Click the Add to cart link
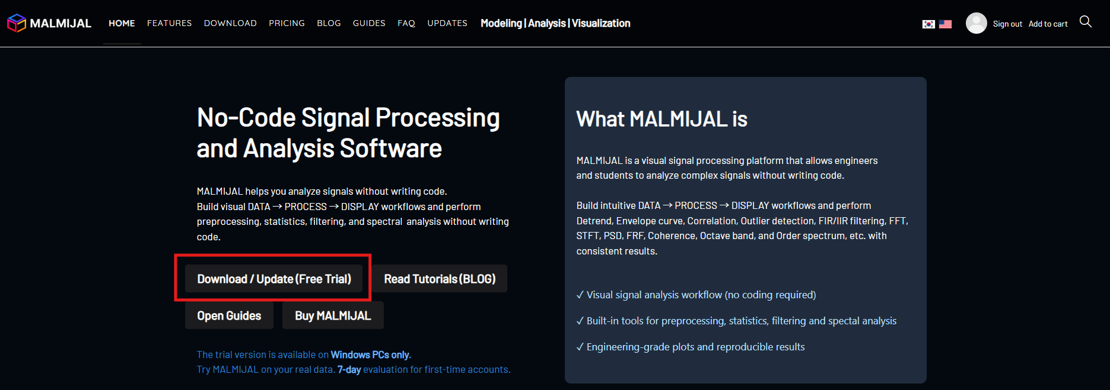The width and height of the screenshot is (1110, 390). click(x=1048, y=24)
